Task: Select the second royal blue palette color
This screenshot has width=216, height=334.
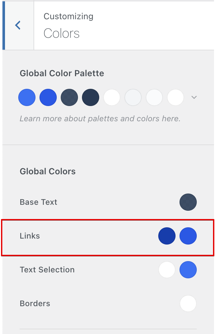Action: [48, 97]
